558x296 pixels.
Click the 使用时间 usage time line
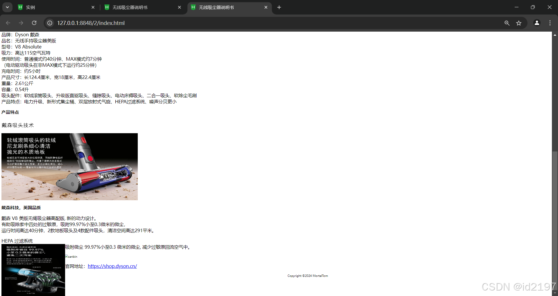[x=52, y=59]
